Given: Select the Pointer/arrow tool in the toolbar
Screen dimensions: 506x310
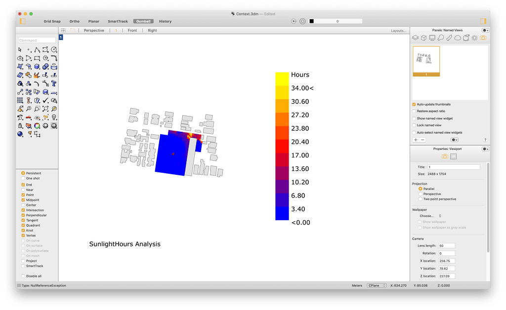Looking at the screenshot, I should pos(20,50).
